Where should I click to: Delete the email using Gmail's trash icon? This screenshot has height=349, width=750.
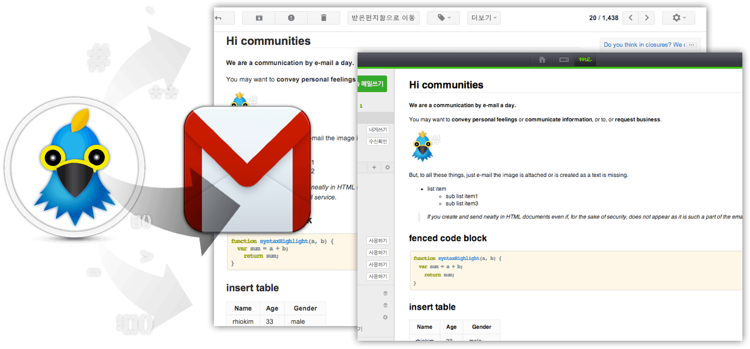(x=323, y=18)
